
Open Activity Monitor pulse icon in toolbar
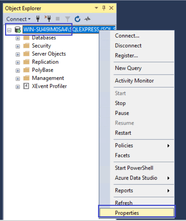[87, 19]
